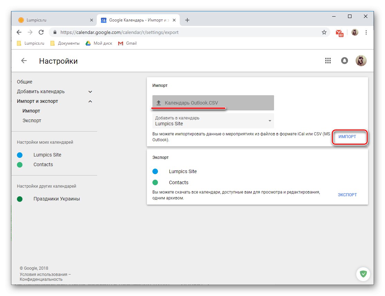Click the green security shield badge
Image resolution: width=385 pixels, height=296 pixels.
[x=363, y=274]
